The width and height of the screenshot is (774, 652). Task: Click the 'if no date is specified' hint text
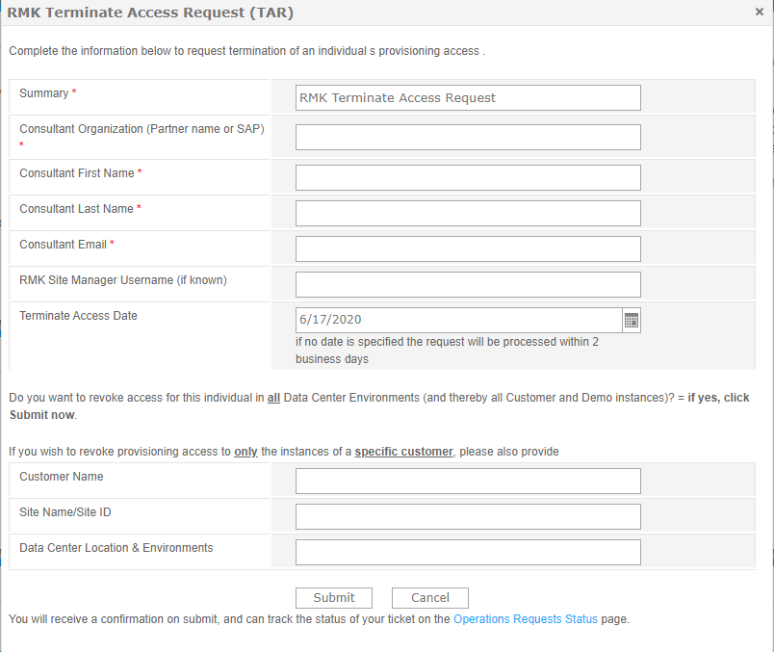(447, 351)
